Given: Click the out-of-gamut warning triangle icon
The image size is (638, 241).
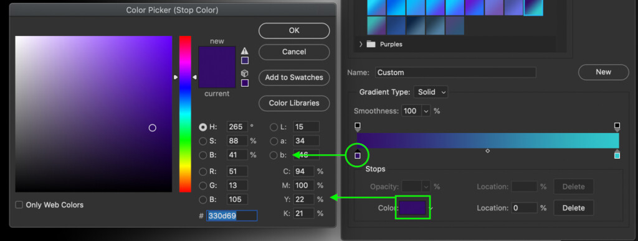Looking at the screenshot, I should tap(244, 51).
